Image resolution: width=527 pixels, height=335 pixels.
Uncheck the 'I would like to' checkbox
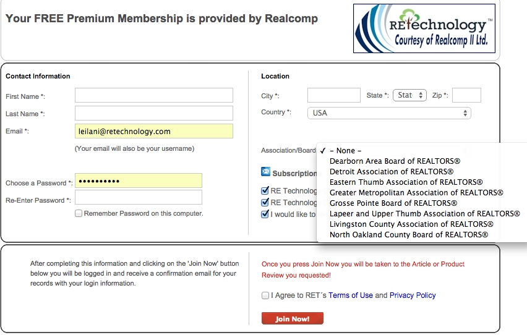[x=265, y=214]
